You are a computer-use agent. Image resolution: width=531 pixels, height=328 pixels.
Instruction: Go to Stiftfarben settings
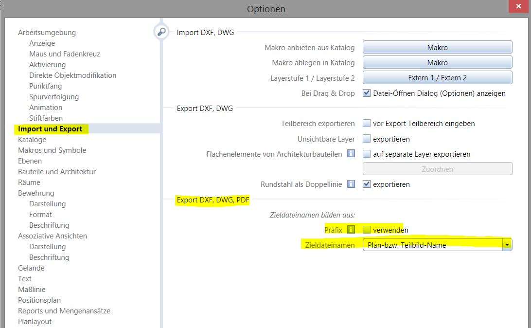point(46,118)
